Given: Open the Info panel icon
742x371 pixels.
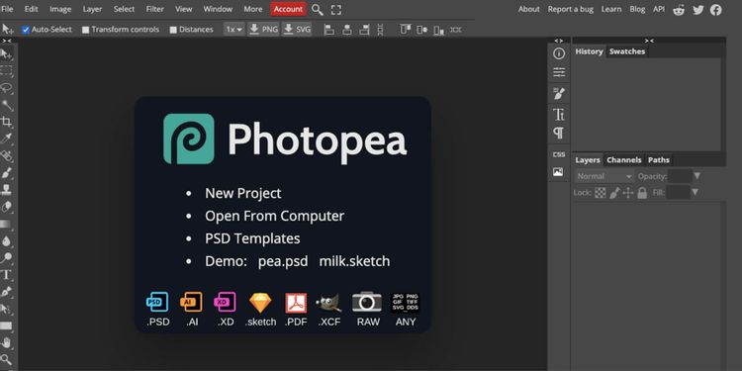Looking at the screenshot, I should coord(559,54).
